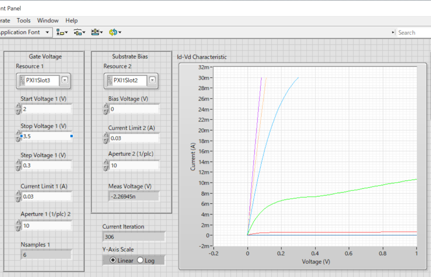Expand the Resource 2 PXI1Slot2 dropdown
Viewport: 431px width, 277px height.
(152, 80)
